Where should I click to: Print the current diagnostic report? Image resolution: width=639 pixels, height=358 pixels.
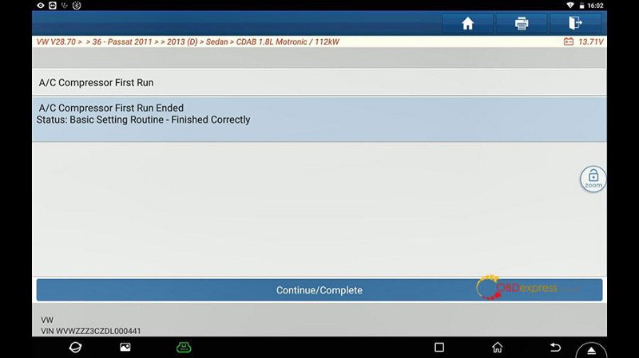(x=522, y=23)
